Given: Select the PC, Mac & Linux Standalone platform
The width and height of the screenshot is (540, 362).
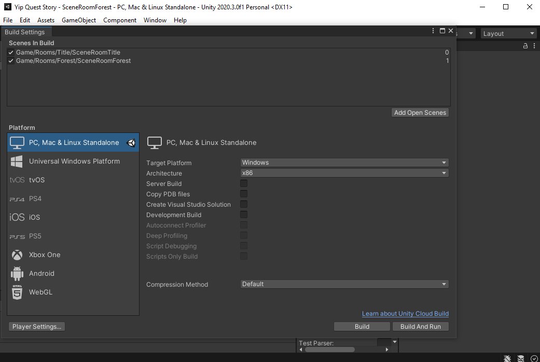Looking at the screenshot, I should 73,142.
